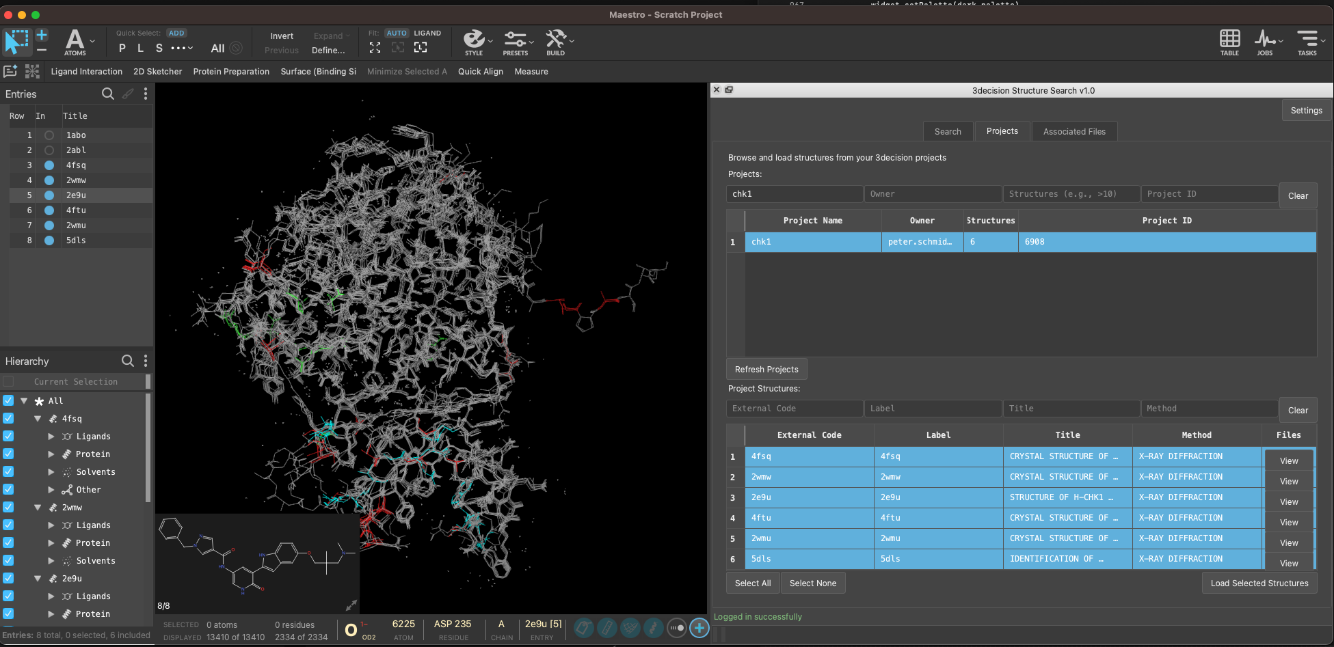Screen dimensions: 1334x647
Task: Collapse the All node in Hierarchy
Action: click(x=24, y=401)
